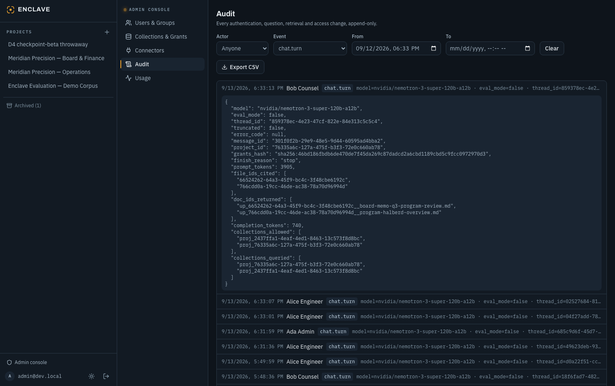Open Meridian Precision — Operations project

click(58, 72)
